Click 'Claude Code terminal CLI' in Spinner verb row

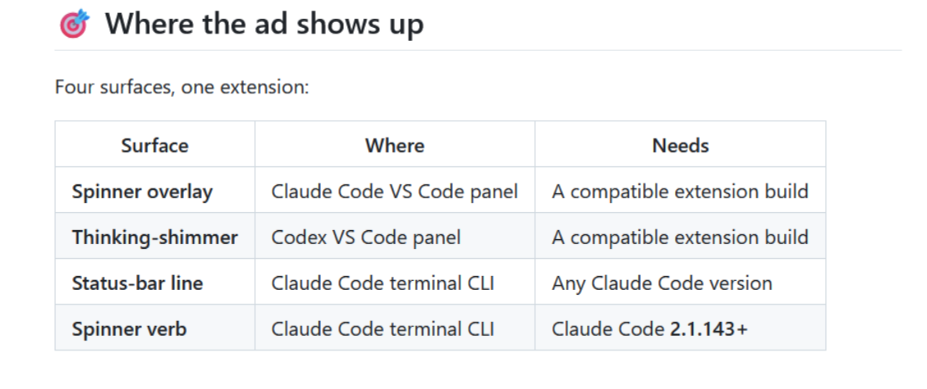pos(395,328)
